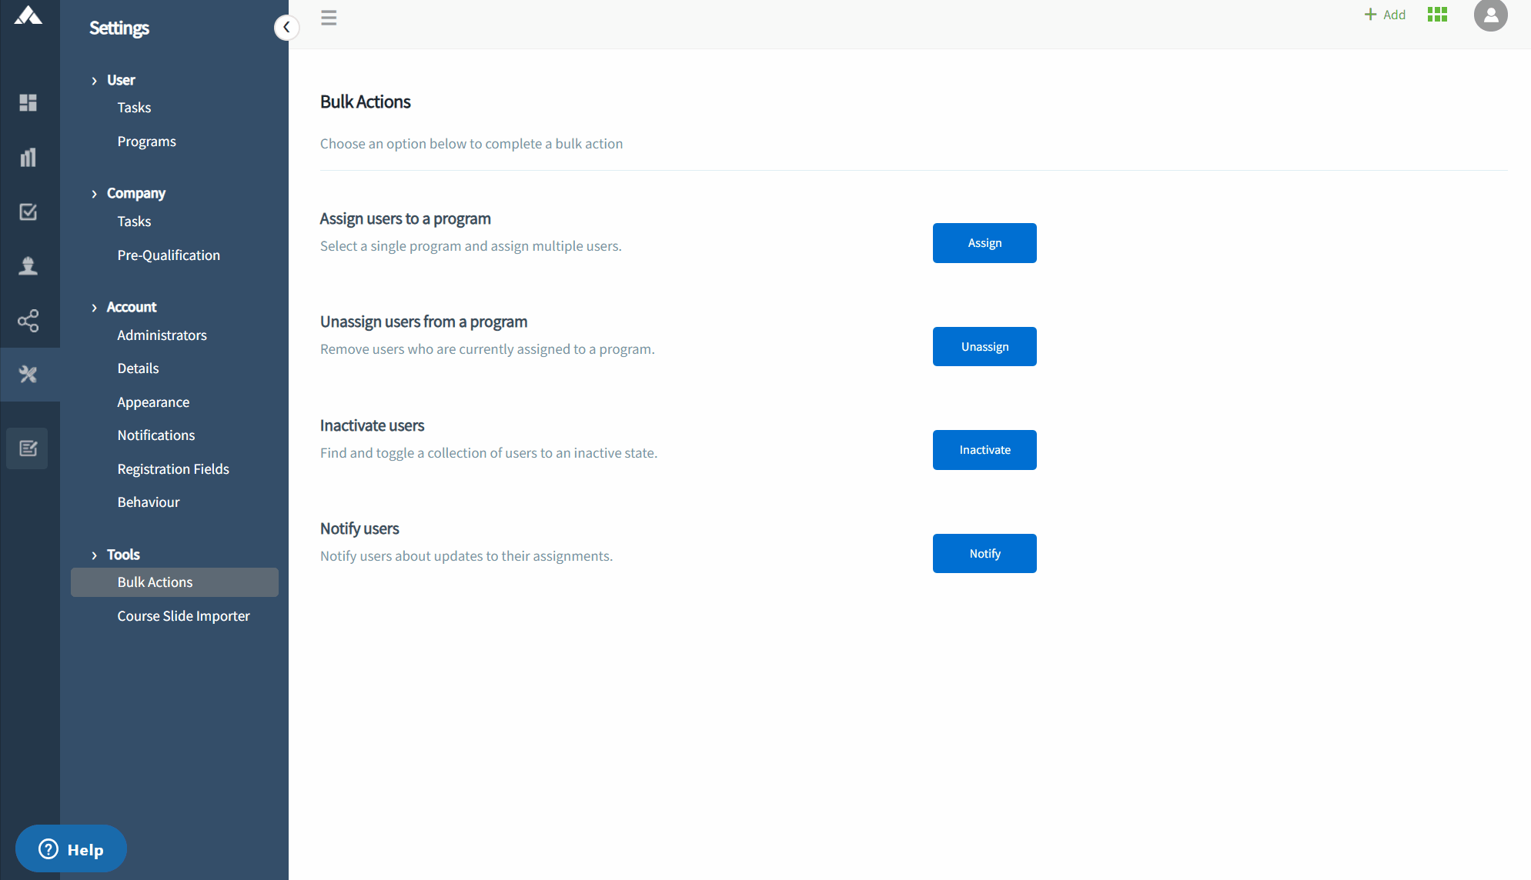
Task: Open the Help widget
Action: point(71,848)
